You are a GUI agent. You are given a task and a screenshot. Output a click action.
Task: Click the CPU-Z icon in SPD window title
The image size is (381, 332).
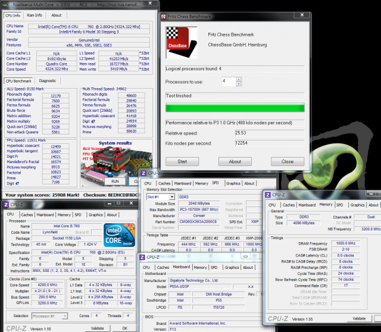point(143,173)
